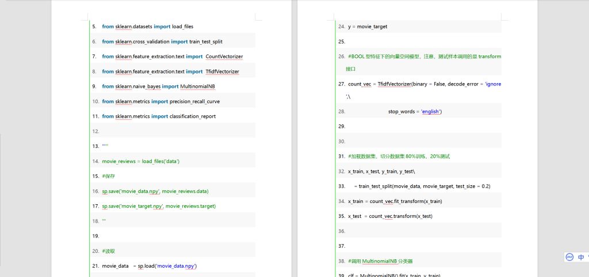The width and height of the screenshot is (589, 277).
Task: Click on load_files in line 5
Action: click(x=182, y=26)
